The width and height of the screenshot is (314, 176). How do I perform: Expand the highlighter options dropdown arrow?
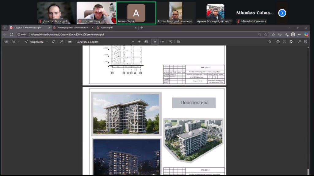pyautogui.click(x=18, y=42)
